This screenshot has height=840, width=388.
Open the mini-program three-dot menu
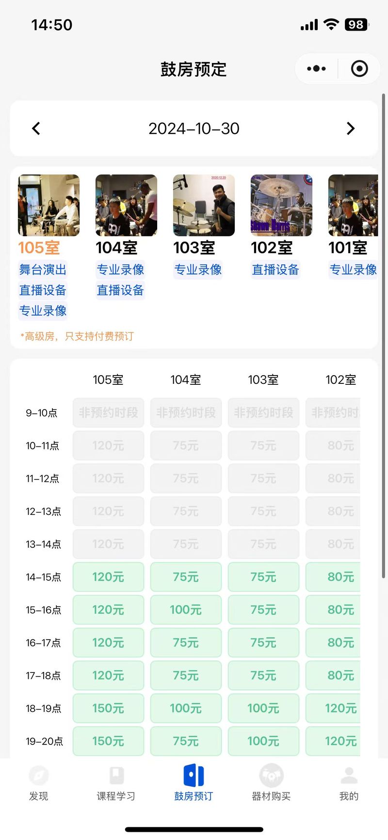316,69
